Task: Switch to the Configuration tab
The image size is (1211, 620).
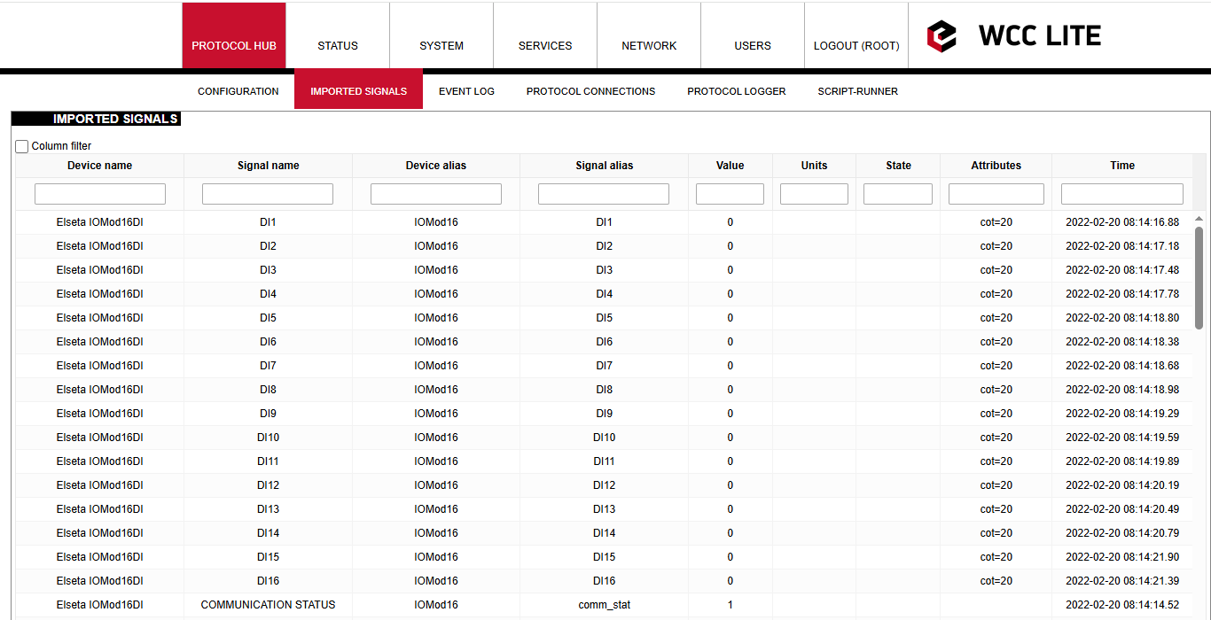Action: coord(238,91)
